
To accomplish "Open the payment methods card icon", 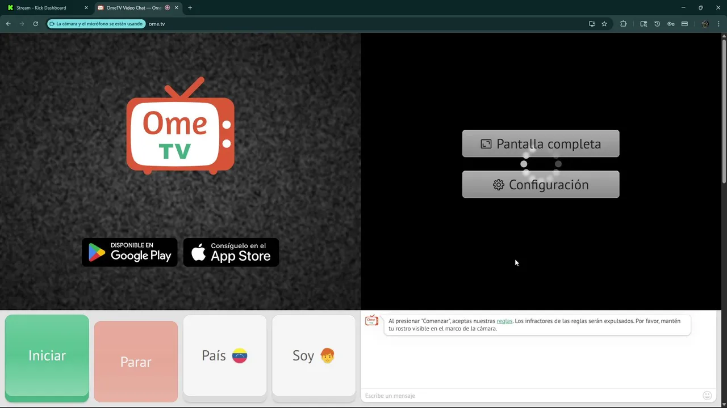I will (x=684, y=24).
